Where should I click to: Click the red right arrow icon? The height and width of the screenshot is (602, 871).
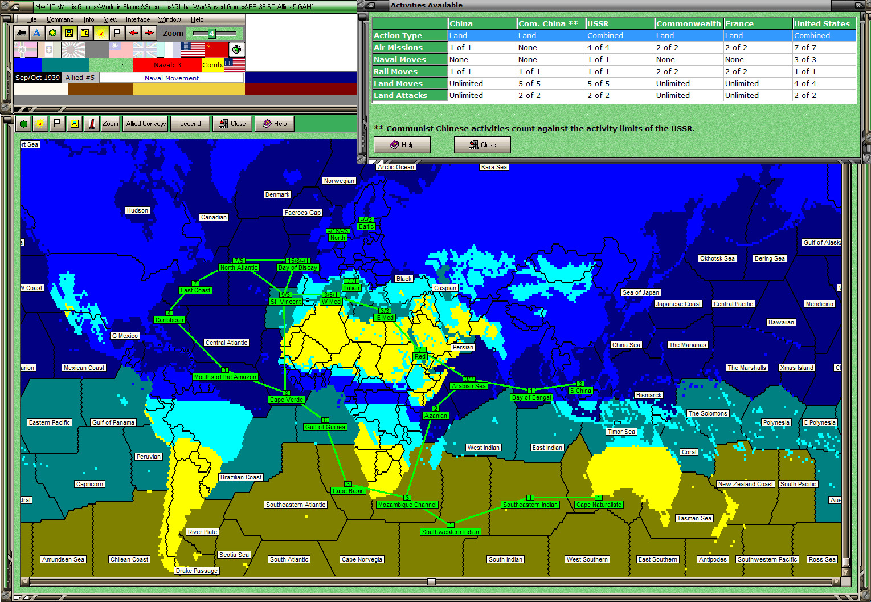point(149,33)
